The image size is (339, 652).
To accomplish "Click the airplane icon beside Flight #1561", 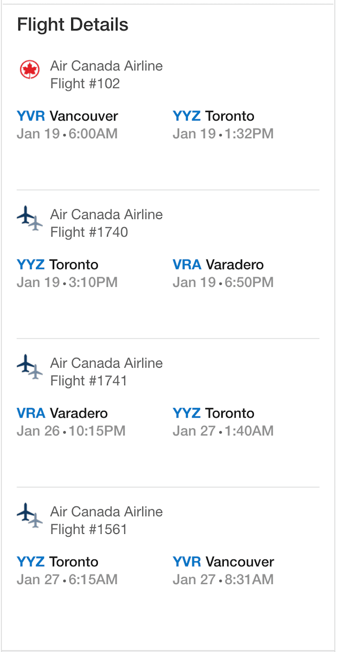I will coord(30,516).
